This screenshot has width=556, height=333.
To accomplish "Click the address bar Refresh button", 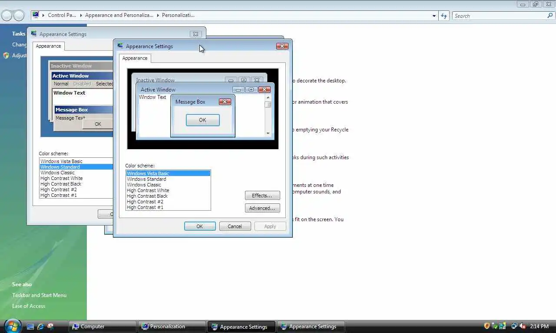I will point(443,16).
